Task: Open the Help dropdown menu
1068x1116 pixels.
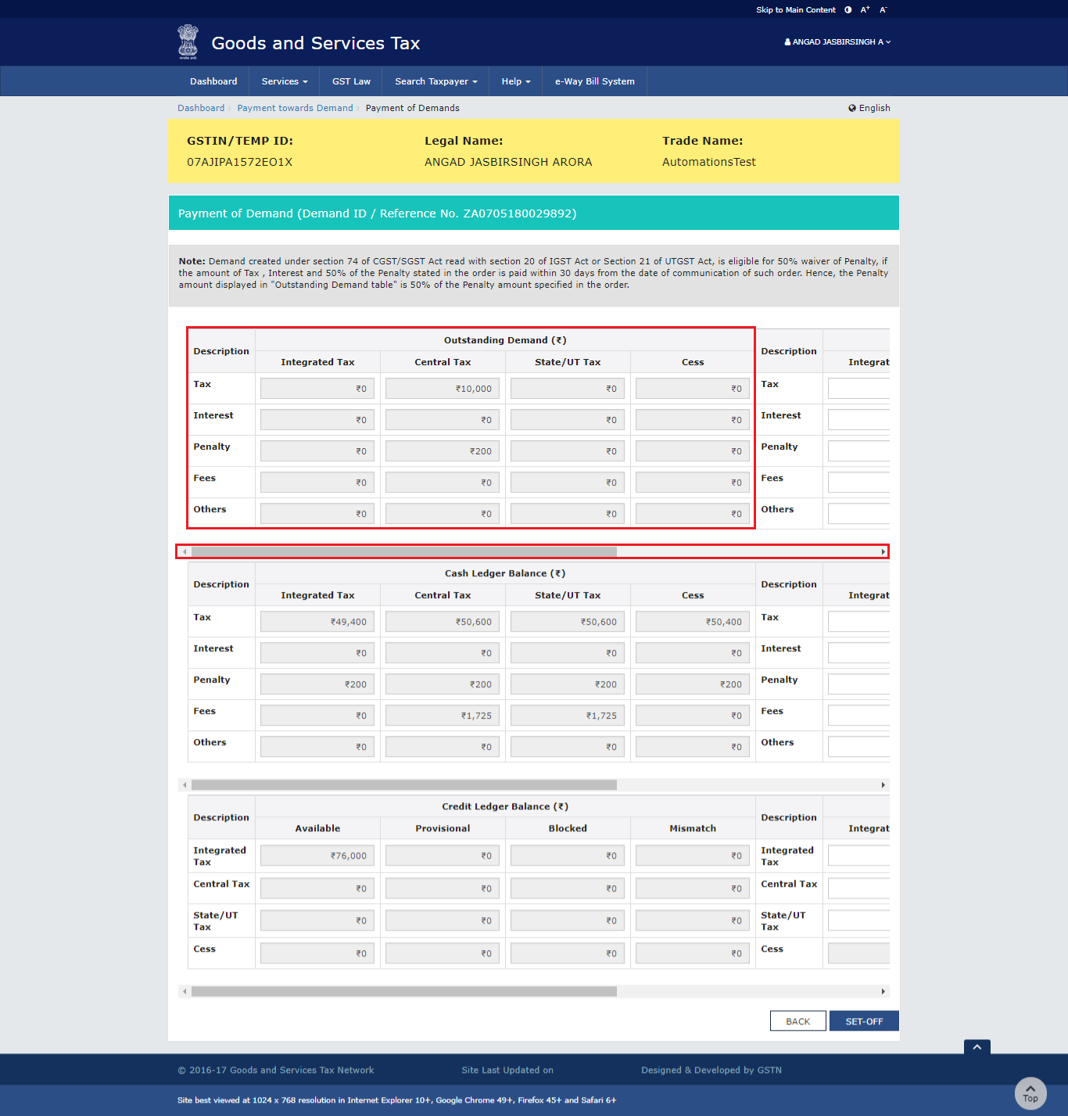Action: pyautogui.click(x=515, y=81)
